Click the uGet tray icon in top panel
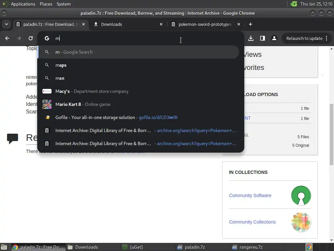Viewport: 334px width, 251px height. click(x=294, y=4)
